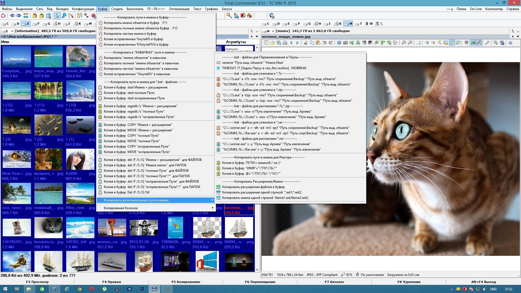
Task: Open Photoshop from the taskbar
Action: point(142,289)
